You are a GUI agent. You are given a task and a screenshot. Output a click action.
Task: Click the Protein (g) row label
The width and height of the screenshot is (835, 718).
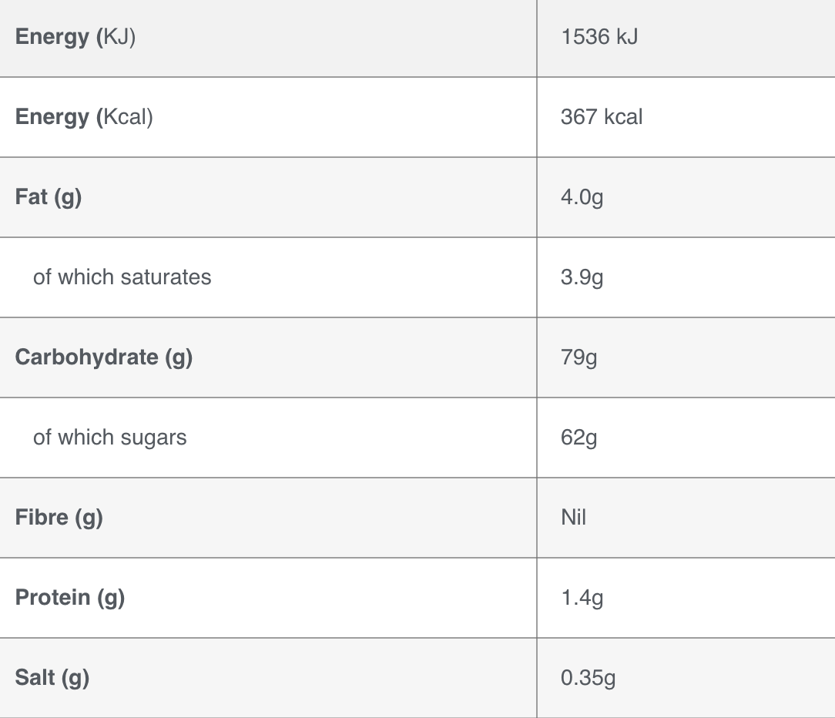click(x=70, y=598)
